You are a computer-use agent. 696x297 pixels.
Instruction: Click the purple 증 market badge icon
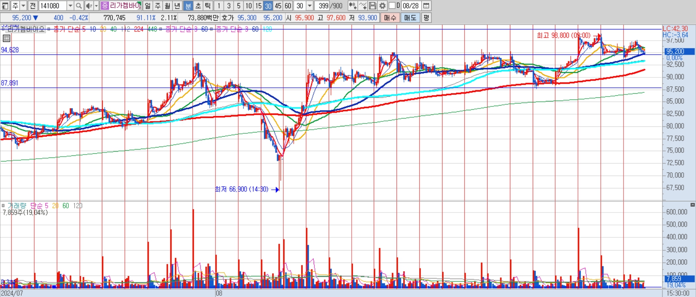click(105, 6)
